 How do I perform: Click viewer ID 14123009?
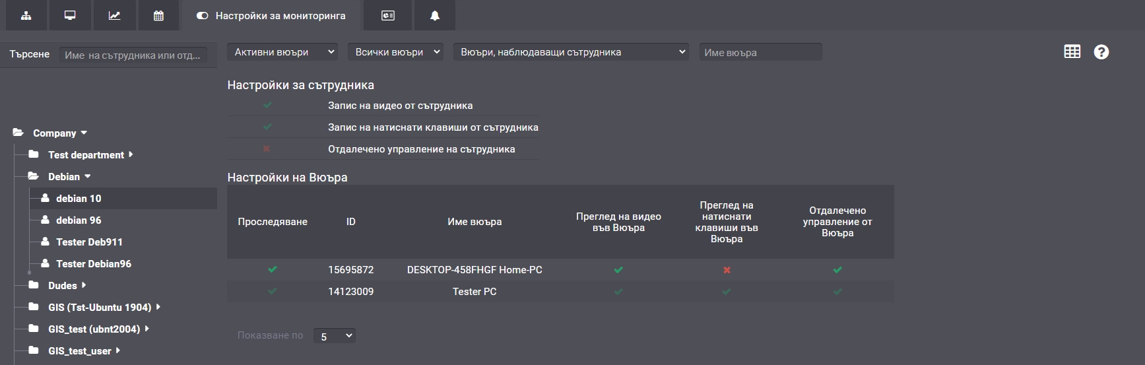[x=351, y=291]
